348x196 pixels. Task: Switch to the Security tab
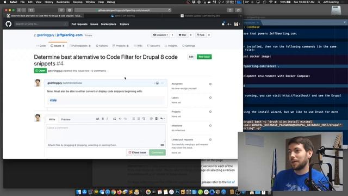(153, 46)
